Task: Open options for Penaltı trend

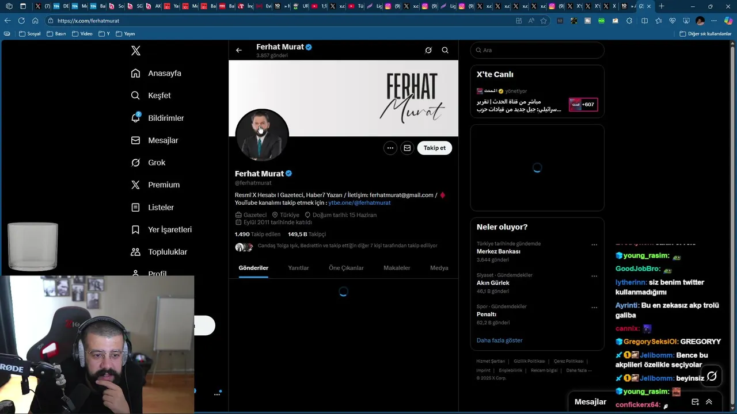Action: (594, 308)
